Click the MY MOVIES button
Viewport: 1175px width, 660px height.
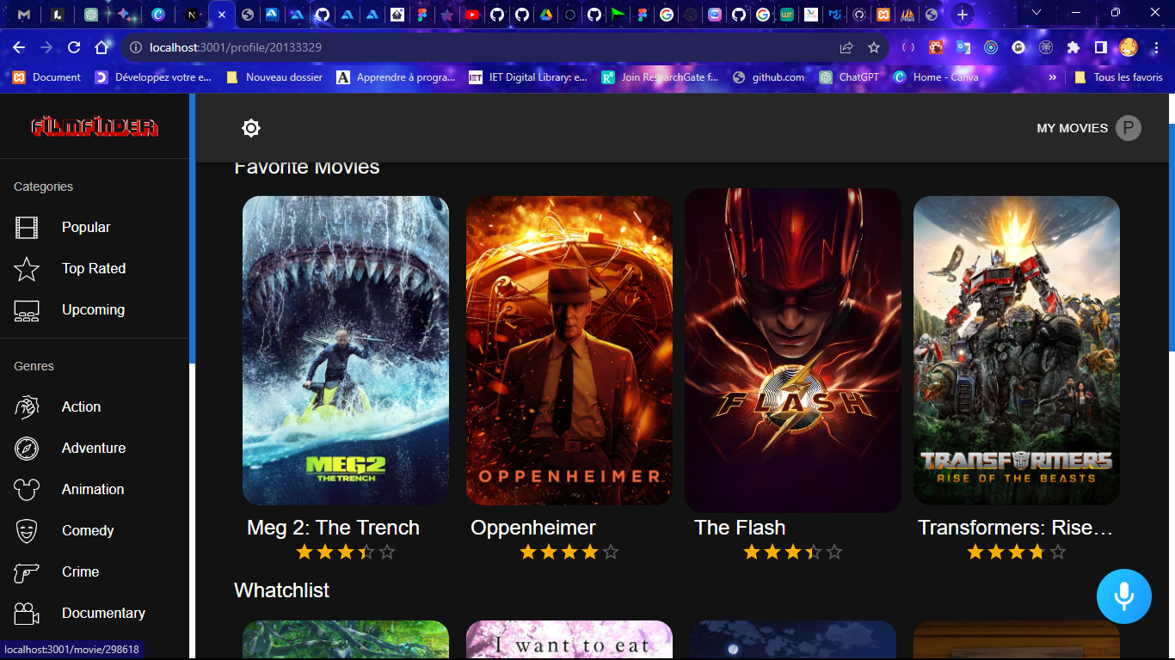1072,128
